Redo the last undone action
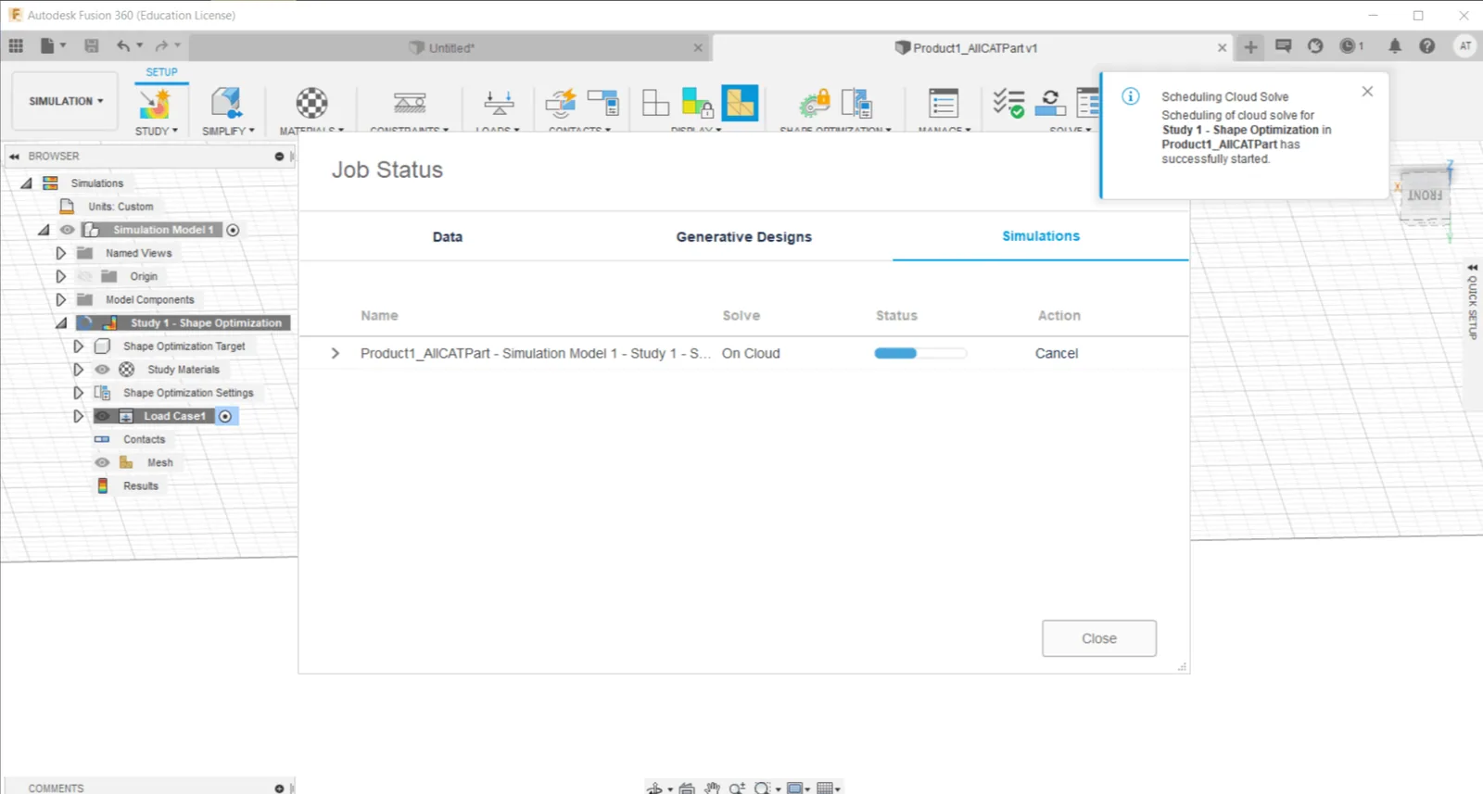 pyautogui.click(x=161, y=45)
